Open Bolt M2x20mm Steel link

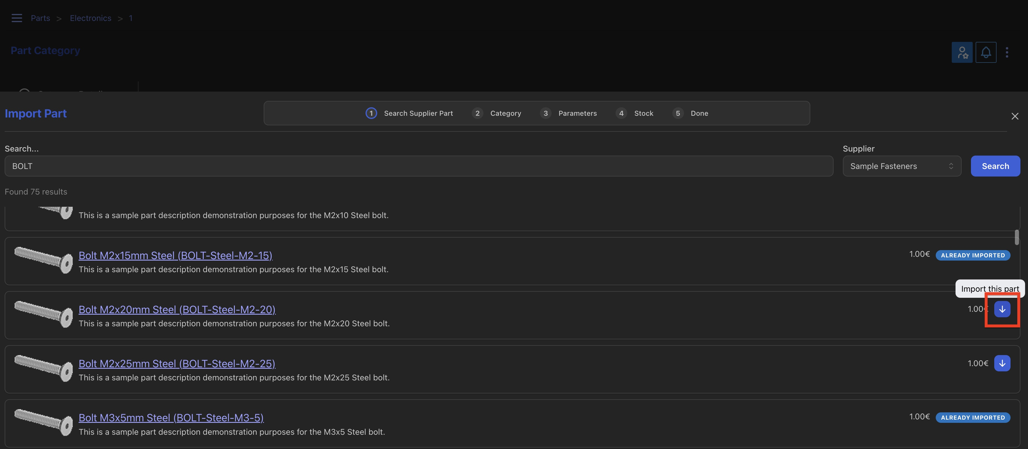[177, 309]
